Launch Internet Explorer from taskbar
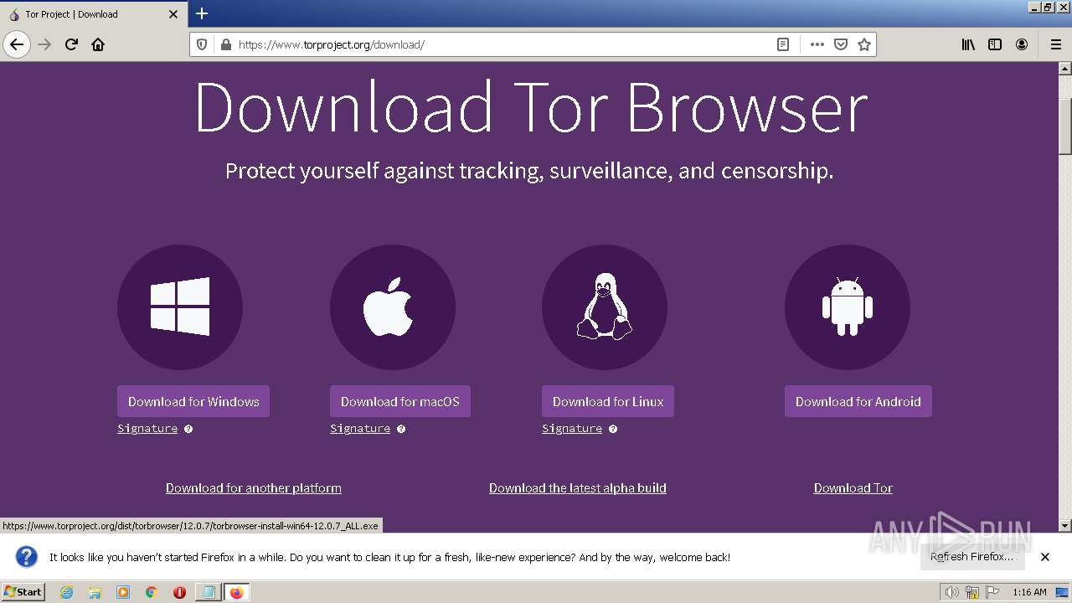Image resolution: width=1072 pixels, height=603 pixels. 67,592
